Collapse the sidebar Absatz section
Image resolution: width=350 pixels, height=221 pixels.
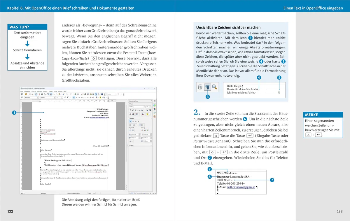pyautogui.click(x=129, y=118)
